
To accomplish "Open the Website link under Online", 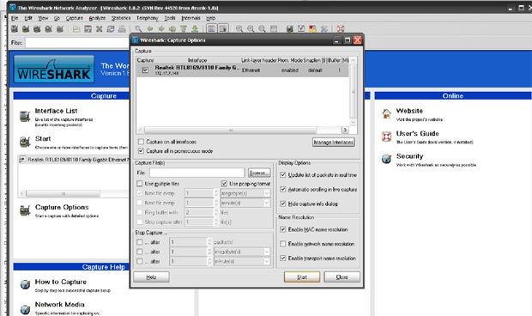I will point(409,111).
